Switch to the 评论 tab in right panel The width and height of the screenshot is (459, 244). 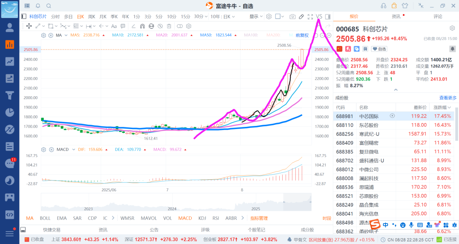[438, 17]
